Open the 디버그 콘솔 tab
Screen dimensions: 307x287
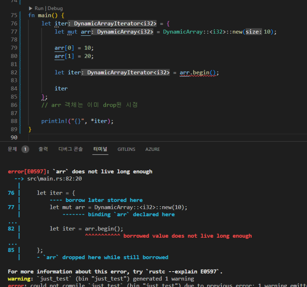point(70,149)
